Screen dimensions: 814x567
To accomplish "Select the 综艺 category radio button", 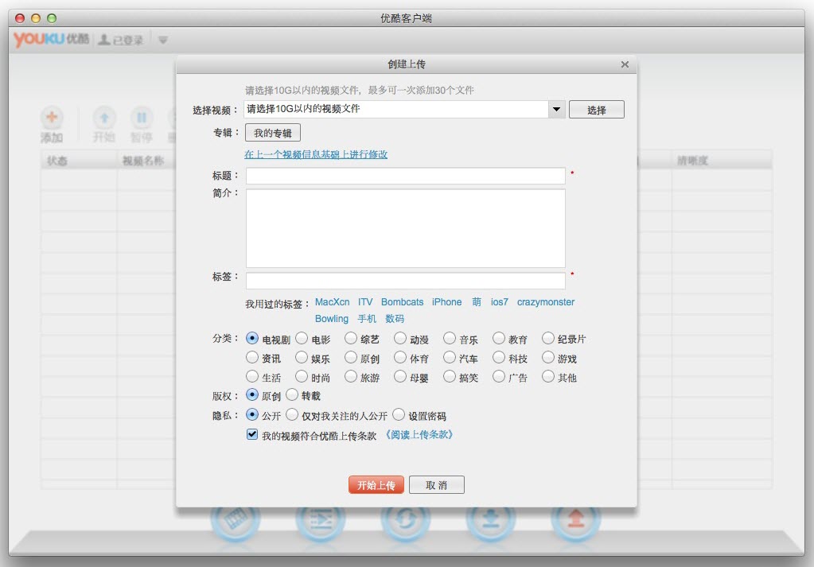I will tap(351, 338).
